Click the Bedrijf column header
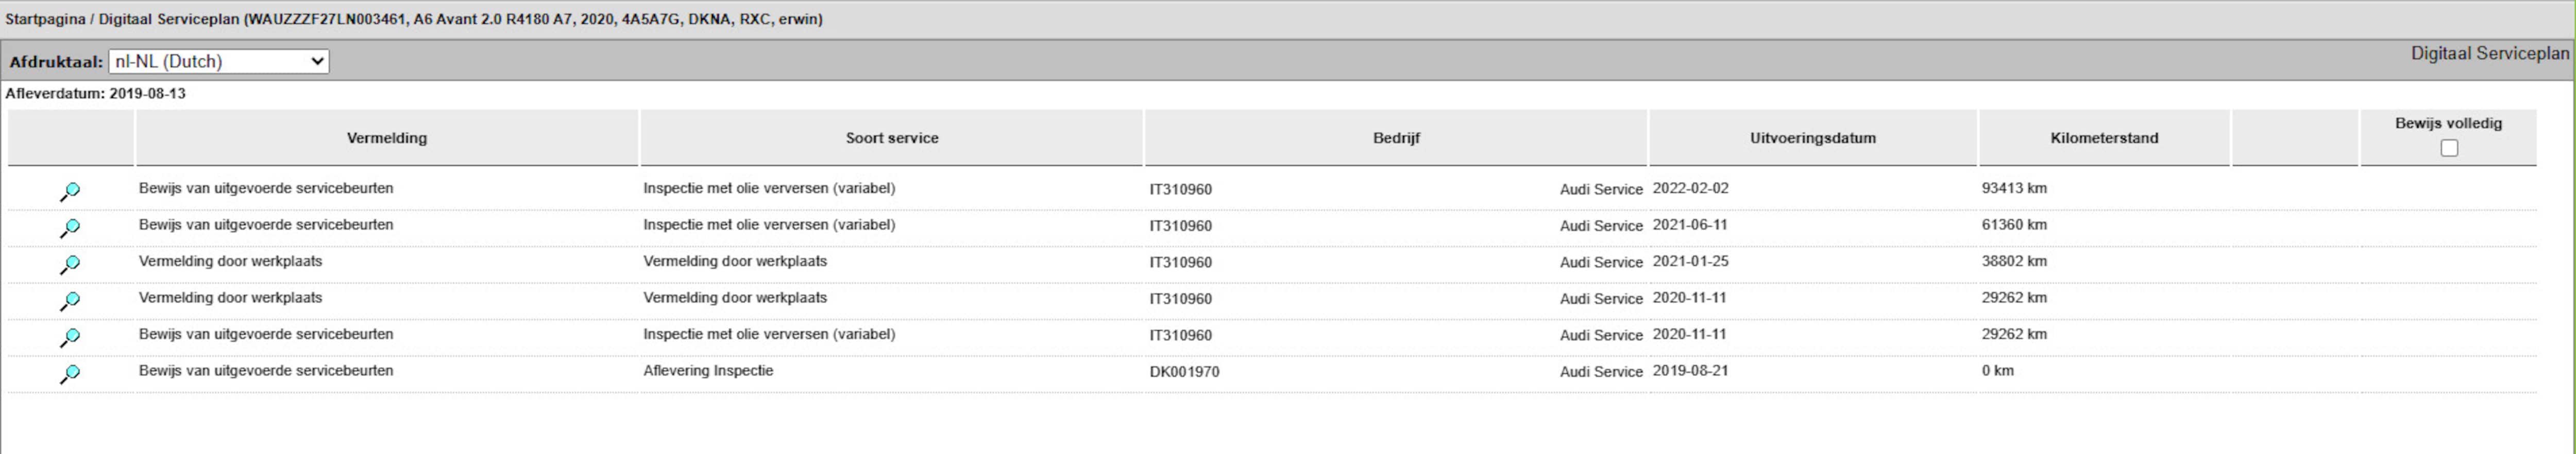 1395,138
